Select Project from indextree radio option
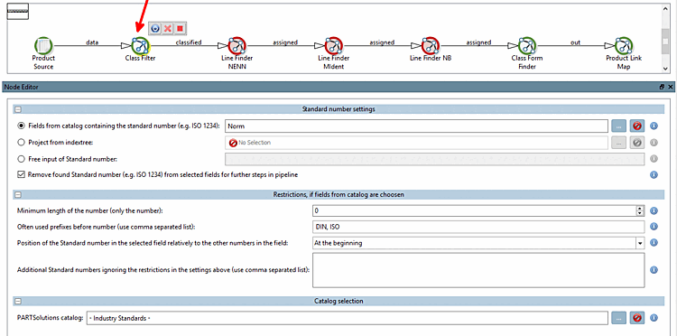Image resolution: width=677 pixels, height=336 pixels. tap(21, 142)
